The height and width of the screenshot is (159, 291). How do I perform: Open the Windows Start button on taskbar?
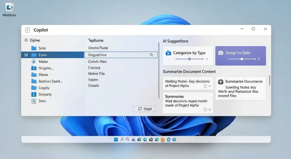coord(116,139)
